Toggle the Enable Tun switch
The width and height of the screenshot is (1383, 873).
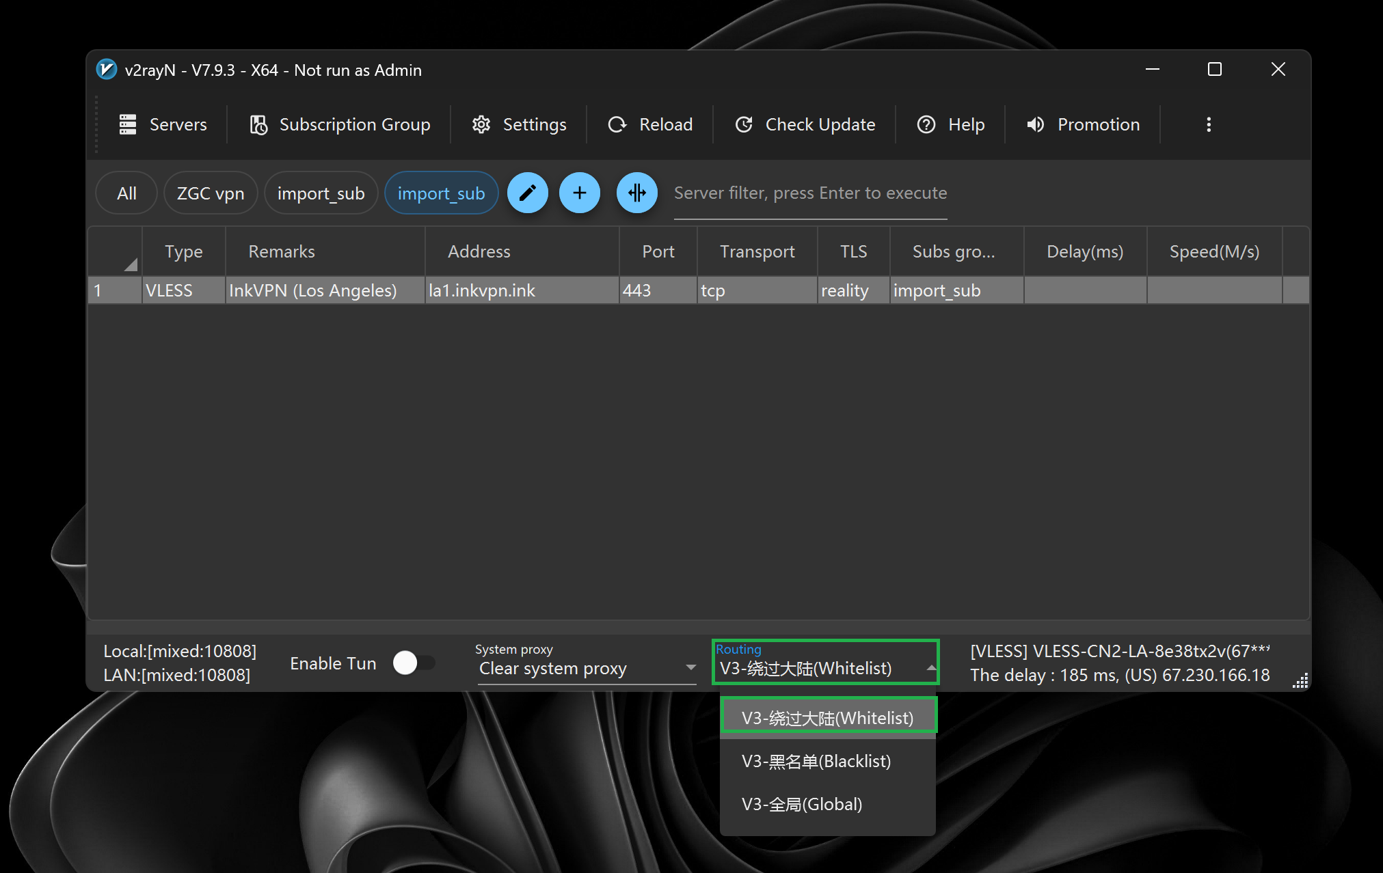414,663
